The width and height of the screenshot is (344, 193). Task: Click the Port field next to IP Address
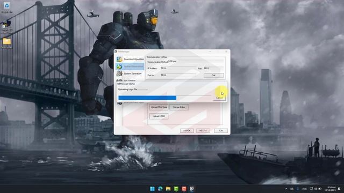pos(214,68)
